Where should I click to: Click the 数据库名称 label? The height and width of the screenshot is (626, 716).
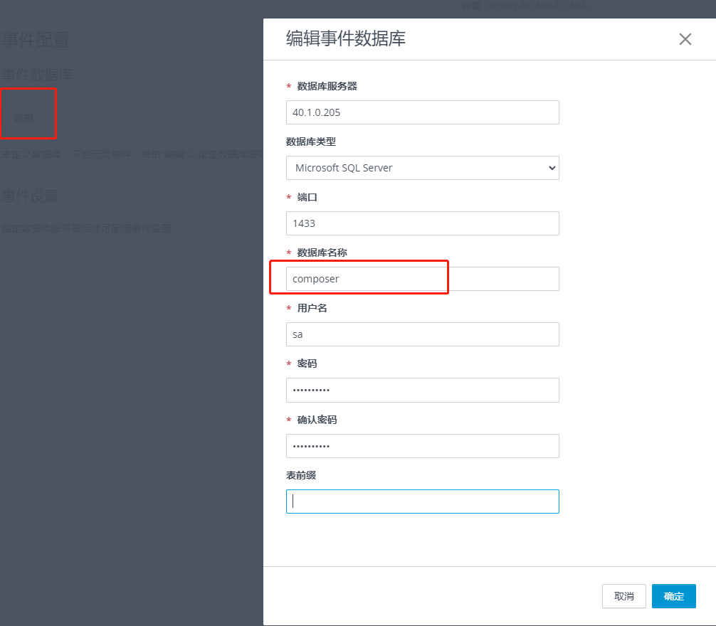tap(322, 253)
